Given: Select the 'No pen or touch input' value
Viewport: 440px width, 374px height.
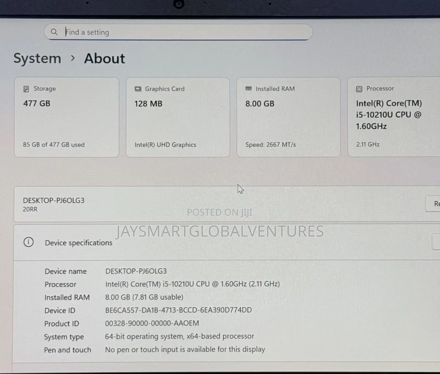Looking at the screenshot, I should 185,350.
